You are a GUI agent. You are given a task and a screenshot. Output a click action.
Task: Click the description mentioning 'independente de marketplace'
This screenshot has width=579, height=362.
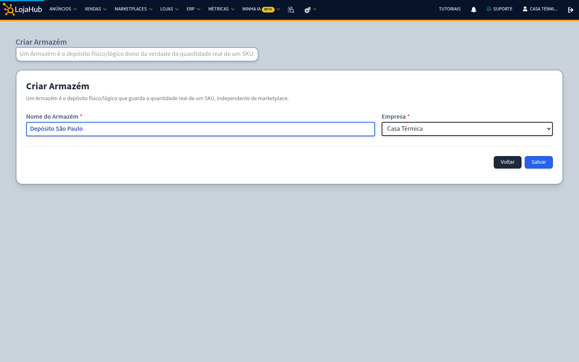tap(157, 99)
